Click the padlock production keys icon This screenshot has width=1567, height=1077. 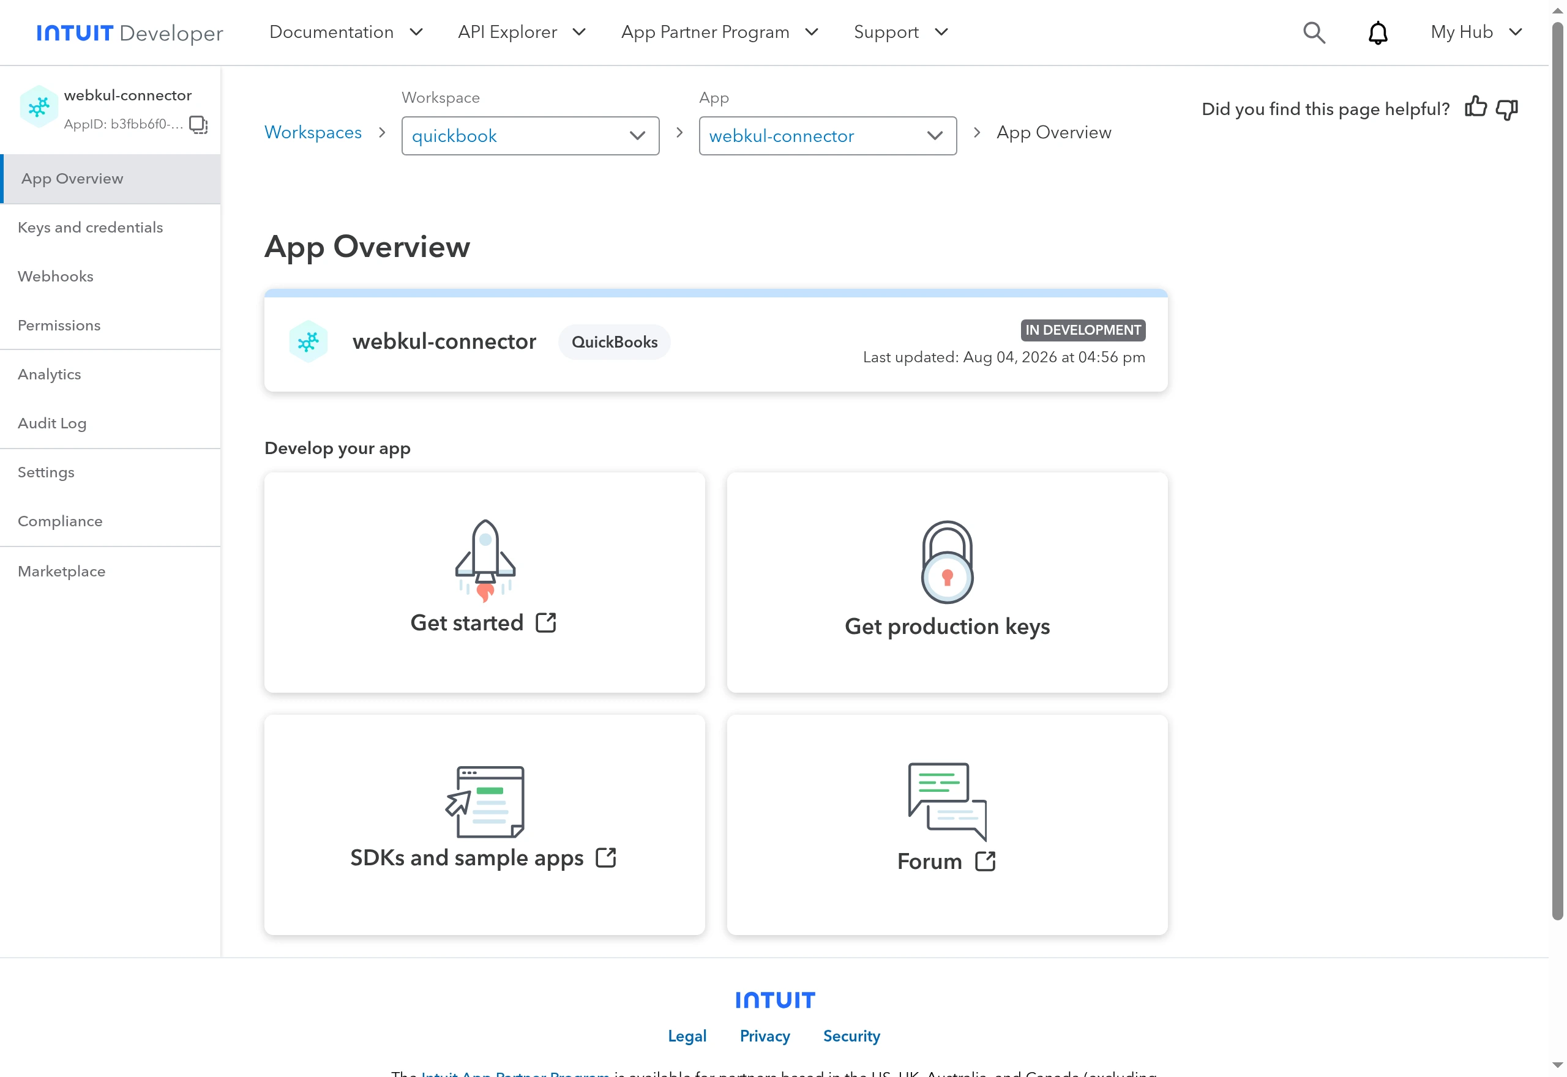click(947, 561)
